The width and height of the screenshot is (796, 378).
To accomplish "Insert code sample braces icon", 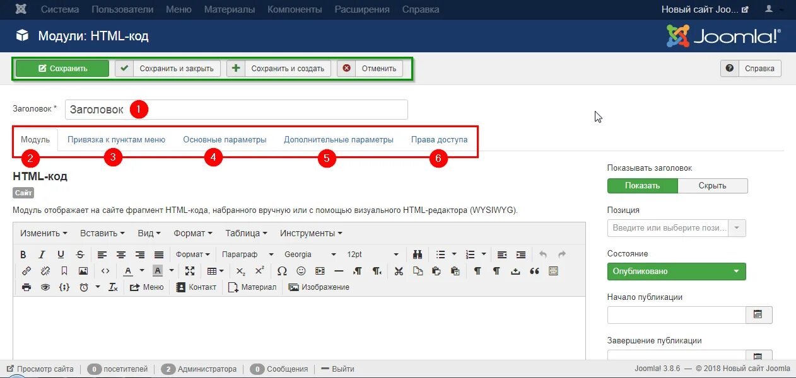I will tap(64, 287).
